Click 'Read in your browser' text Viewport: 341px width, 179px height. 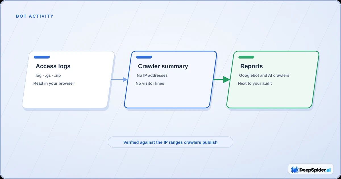coord(54,83)
